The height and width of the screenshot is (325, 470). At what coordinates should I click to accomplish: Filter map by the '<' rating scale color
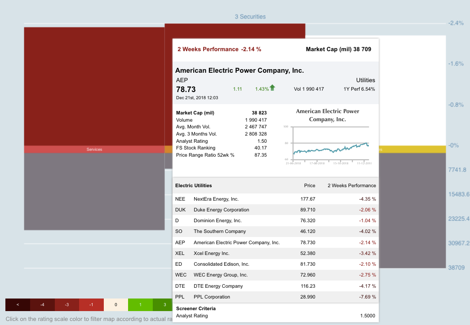tap(18, 305)
